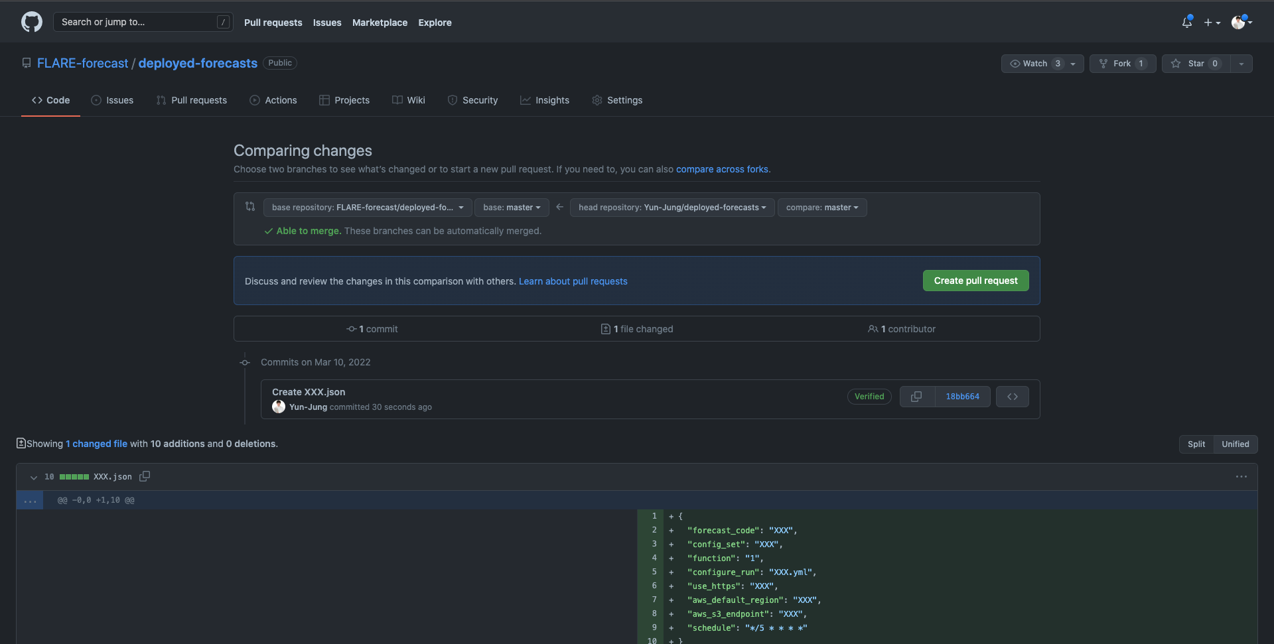The height and width of the screenshot is (644, 1274).
Task: Open commit hash 18bb664 link
Action: click(x=963, y=397)
